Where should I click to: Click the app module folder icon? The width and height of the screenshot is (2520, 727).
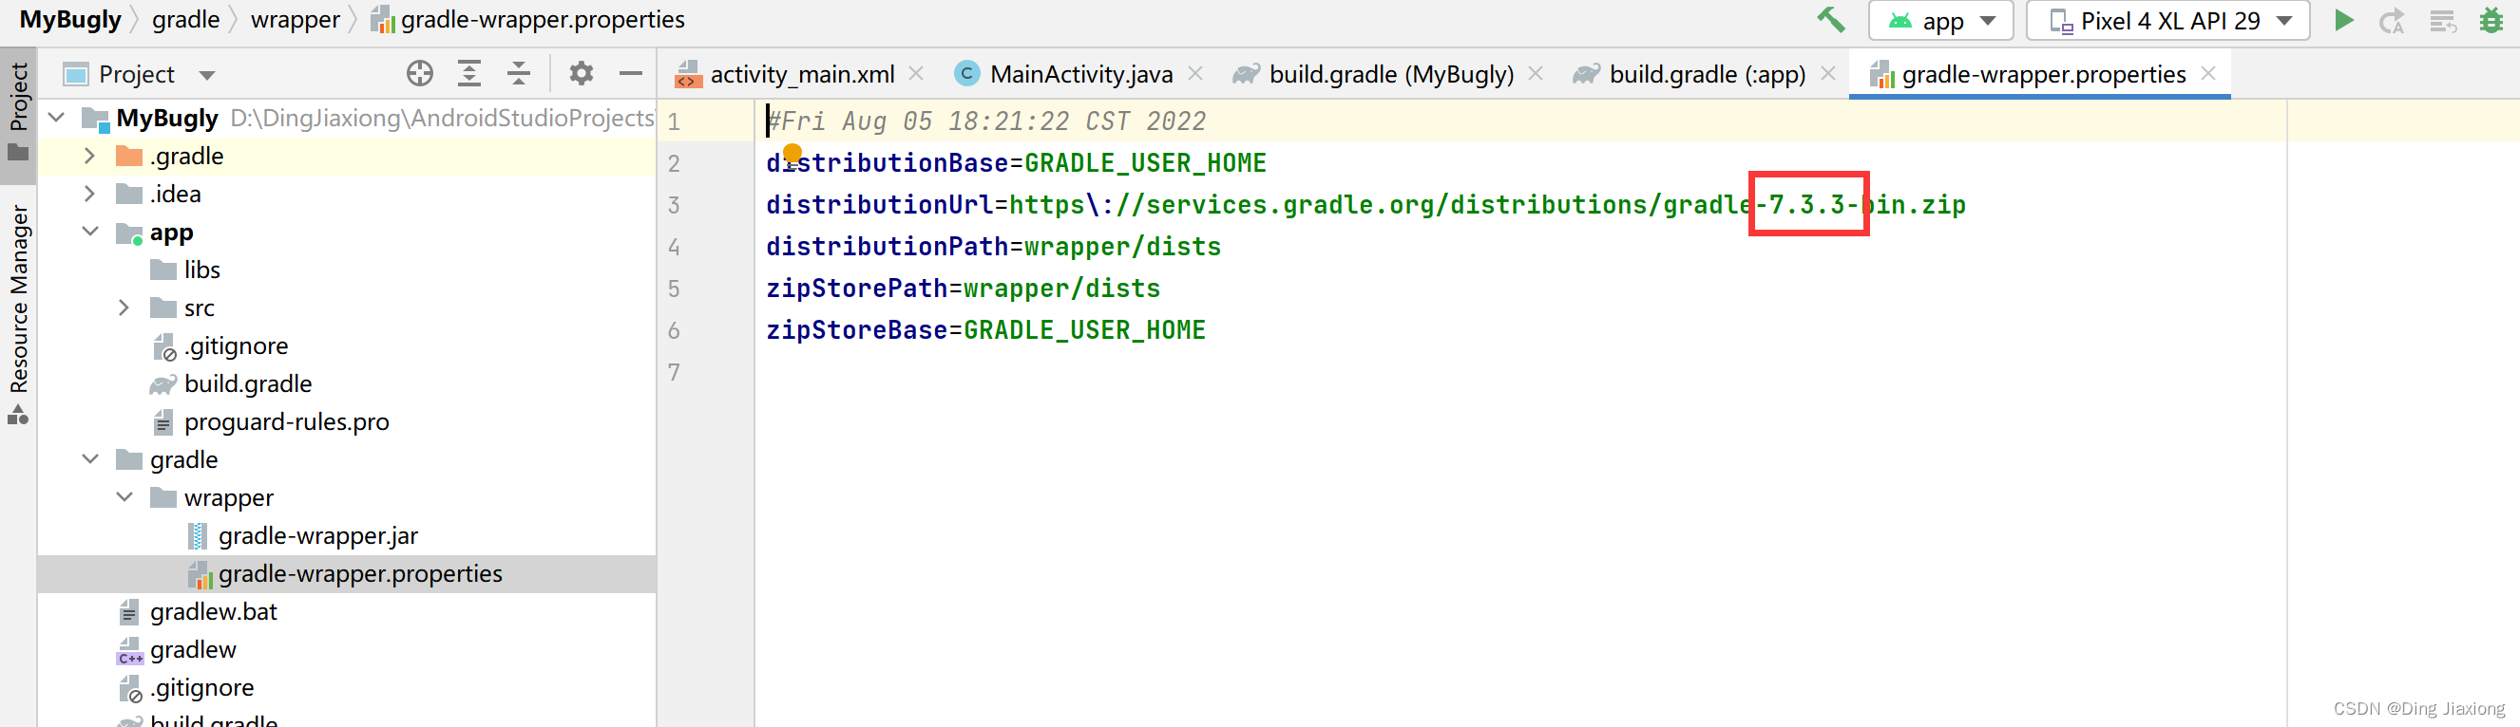point(129,233)
